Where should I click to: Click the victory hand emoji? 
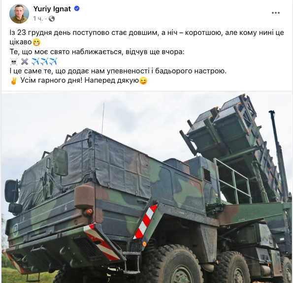tap(14, 81)
